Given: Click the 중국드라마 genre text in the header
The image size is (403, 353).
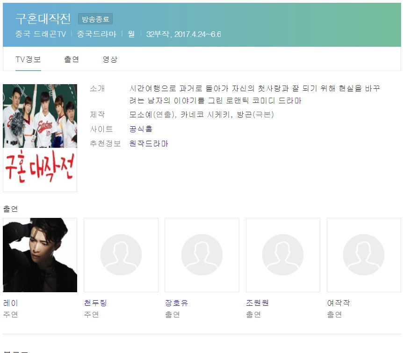Looking at the screenshot, I should point(97,34).
